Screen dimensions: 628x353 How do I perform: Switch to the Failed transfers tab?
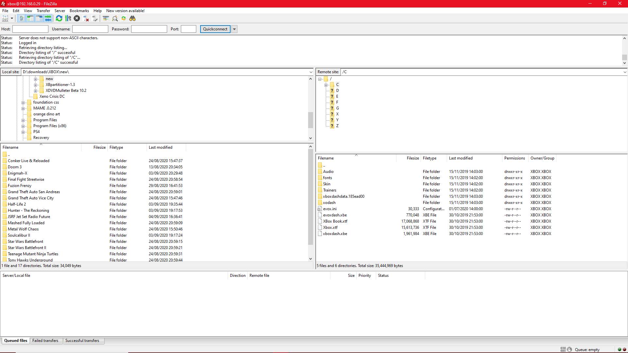pyautogui.click(x=45, y=341)
